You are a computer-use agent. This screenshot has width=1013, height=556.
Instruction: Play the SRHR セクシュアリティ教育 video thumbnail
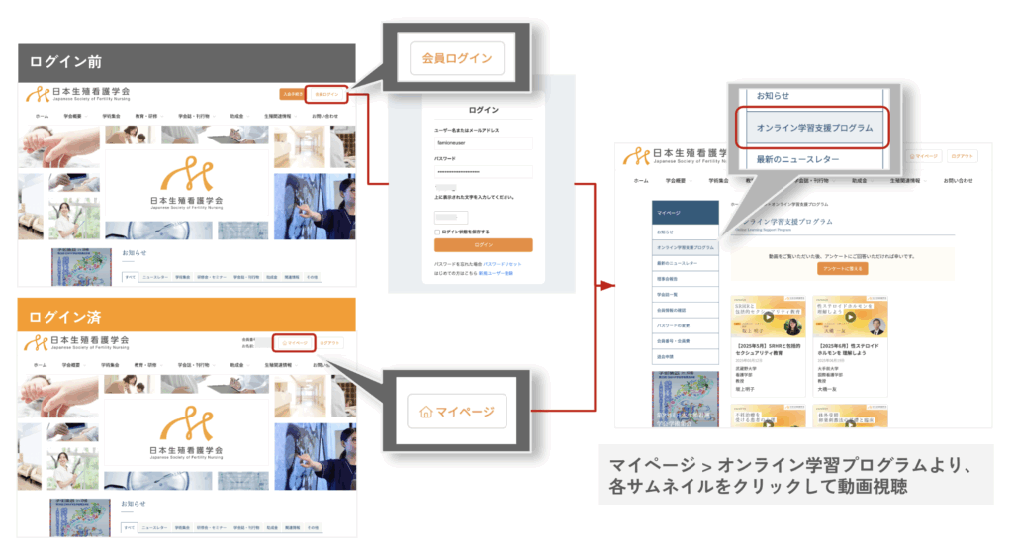click(x=767, y=318)
